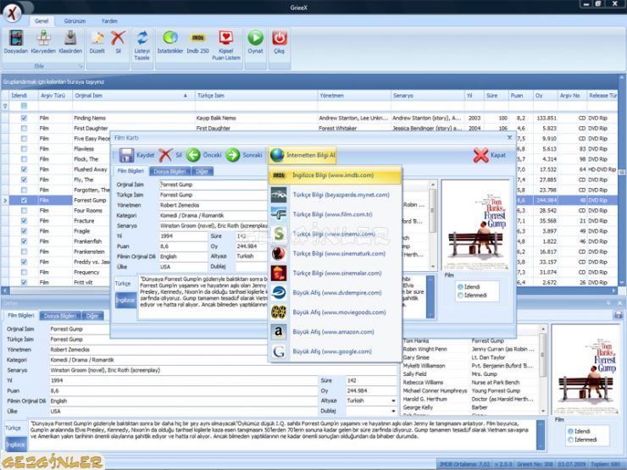Click the red Çıkış power icon

(279, 38)
